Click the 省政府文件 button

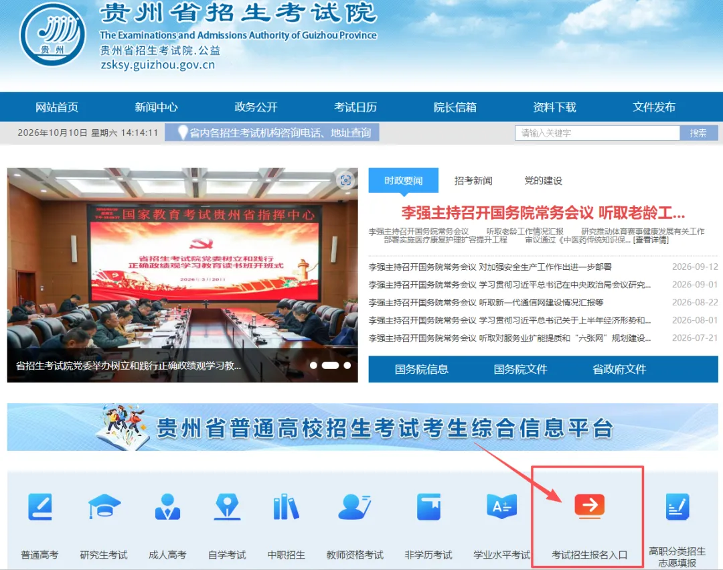pos(619,369)
